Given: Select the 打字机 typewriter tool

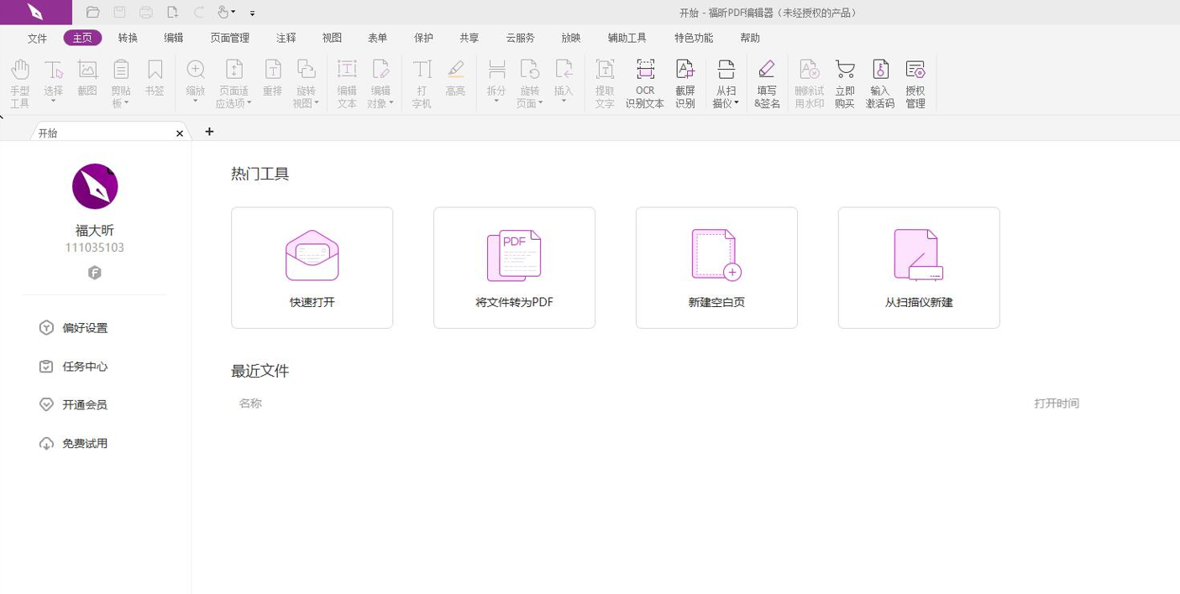Looking at the screenshot, I should 422,81.
